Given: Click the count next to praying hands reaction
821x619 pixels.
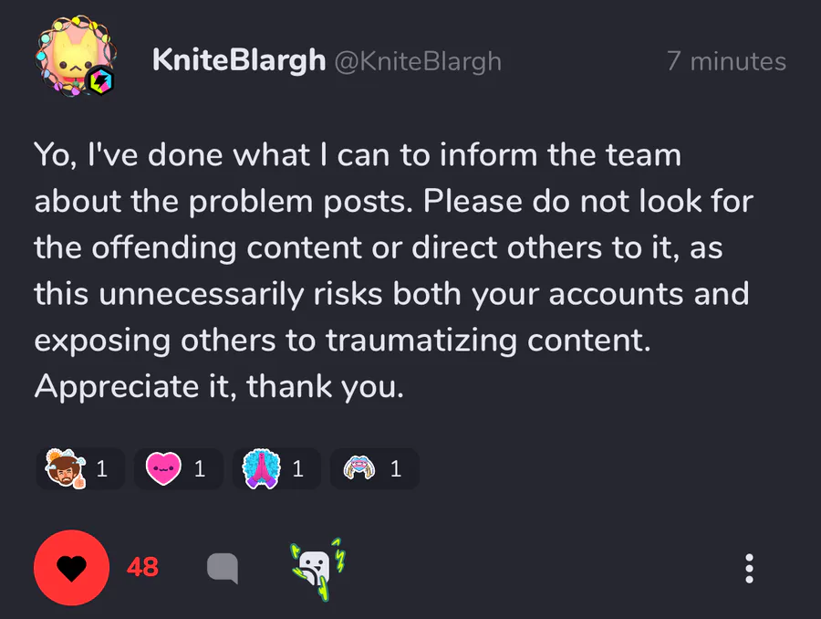Looking at the screenshot, I should (x=298, y=468).
